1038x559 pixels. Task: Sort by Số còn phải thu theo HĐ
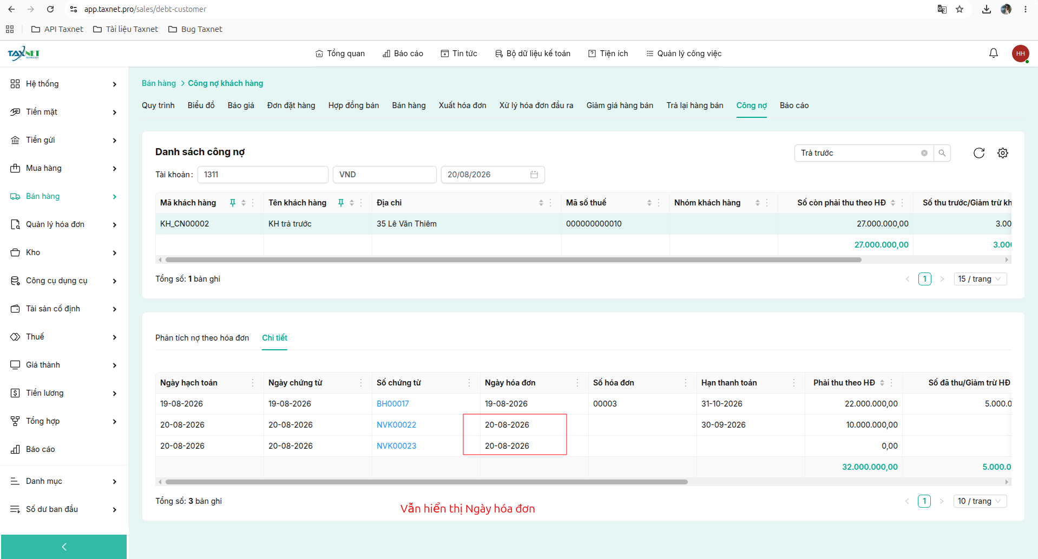point(893,203)
